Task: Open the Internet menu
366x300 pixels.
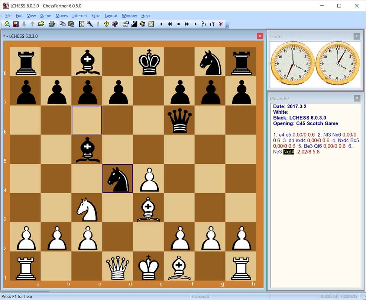Action: tap(80, 16)
